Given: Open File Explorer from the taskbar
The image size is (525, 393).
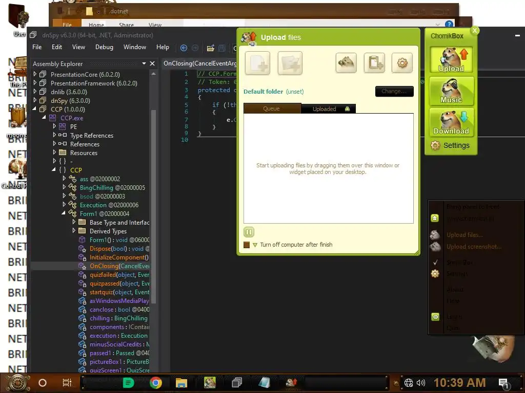Looking at the screenshot, I should tap(181, 383).
